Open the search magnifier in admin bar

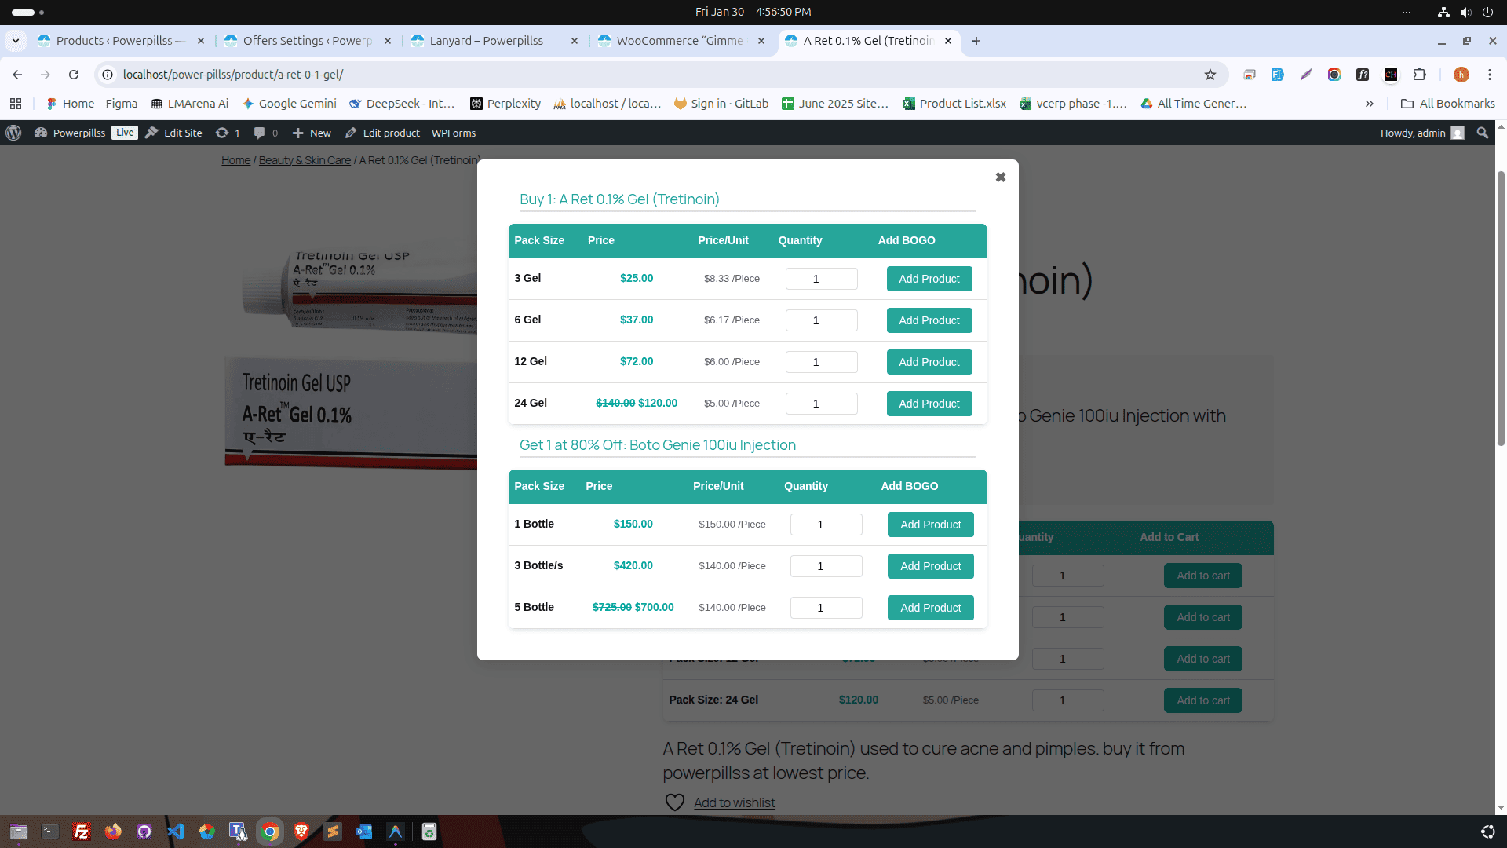coord(1482,133)
